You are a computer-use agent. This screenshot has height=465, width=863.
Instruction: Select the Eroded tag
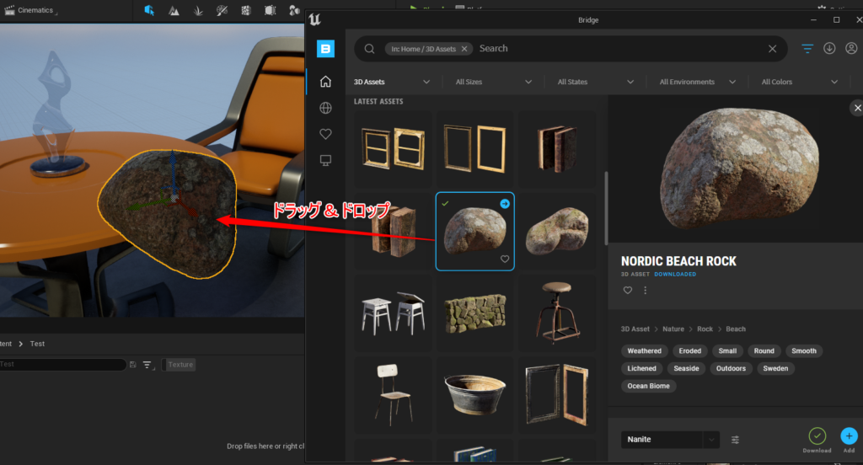click(x=689, y=351)
